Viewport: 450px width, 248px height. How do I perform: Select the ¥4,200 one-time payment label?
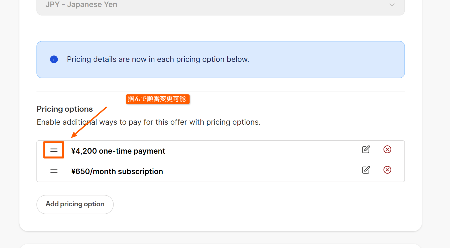[x=118, y=151]
